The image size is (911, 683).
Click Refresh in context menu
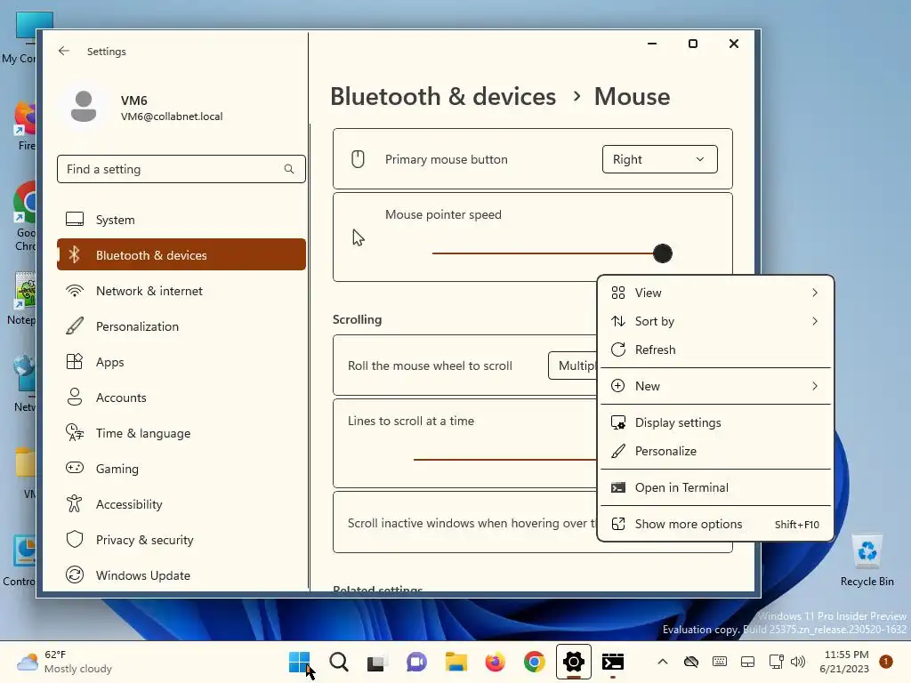click(x=716, y=350)
